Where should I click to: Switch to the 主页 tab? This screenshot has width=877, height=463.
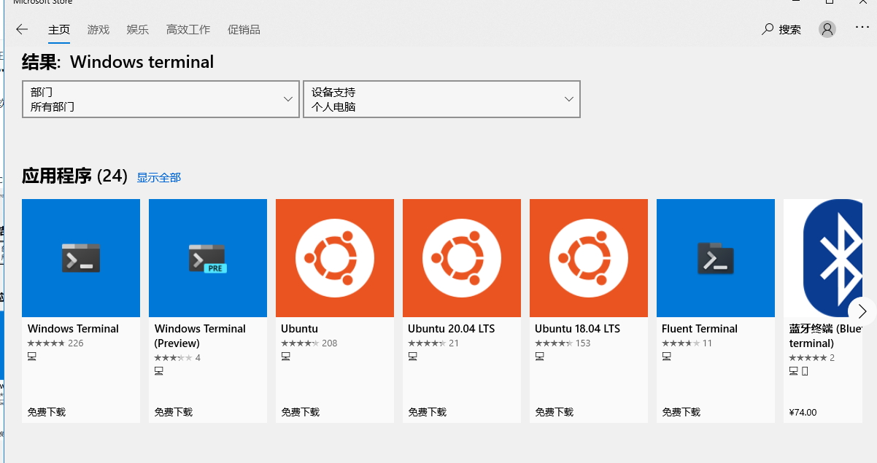[x=59, y=30]
